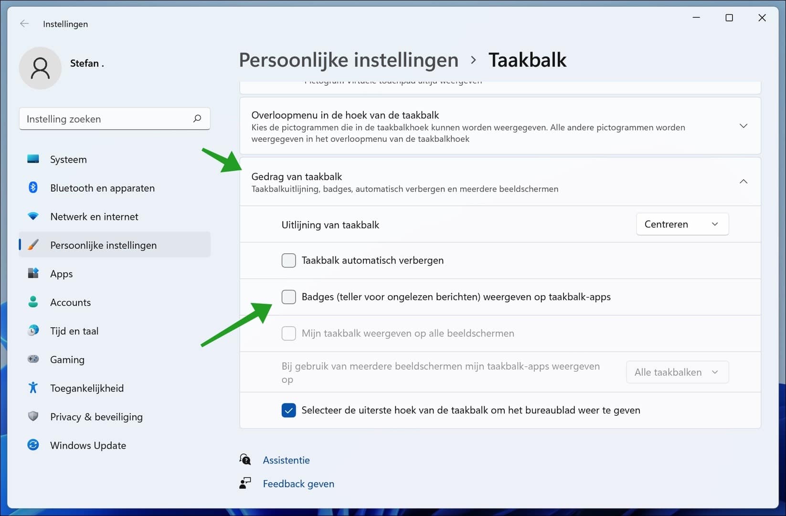Select Persoonlijke instellingen in the sidebar
This screenshot has height=516, width=786.
pyautogui.click(x=103, y=245)
